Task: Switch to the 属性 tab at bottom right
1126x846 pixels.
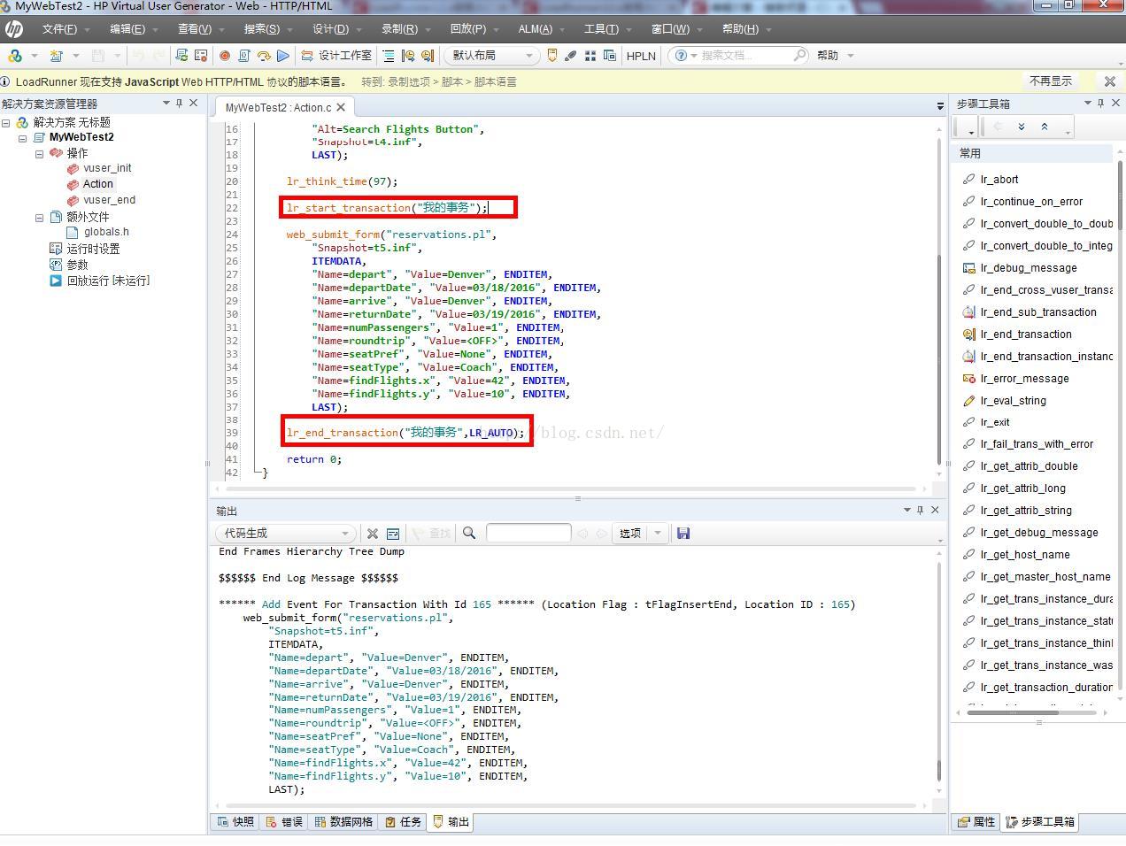Action: tap(976, 822)
